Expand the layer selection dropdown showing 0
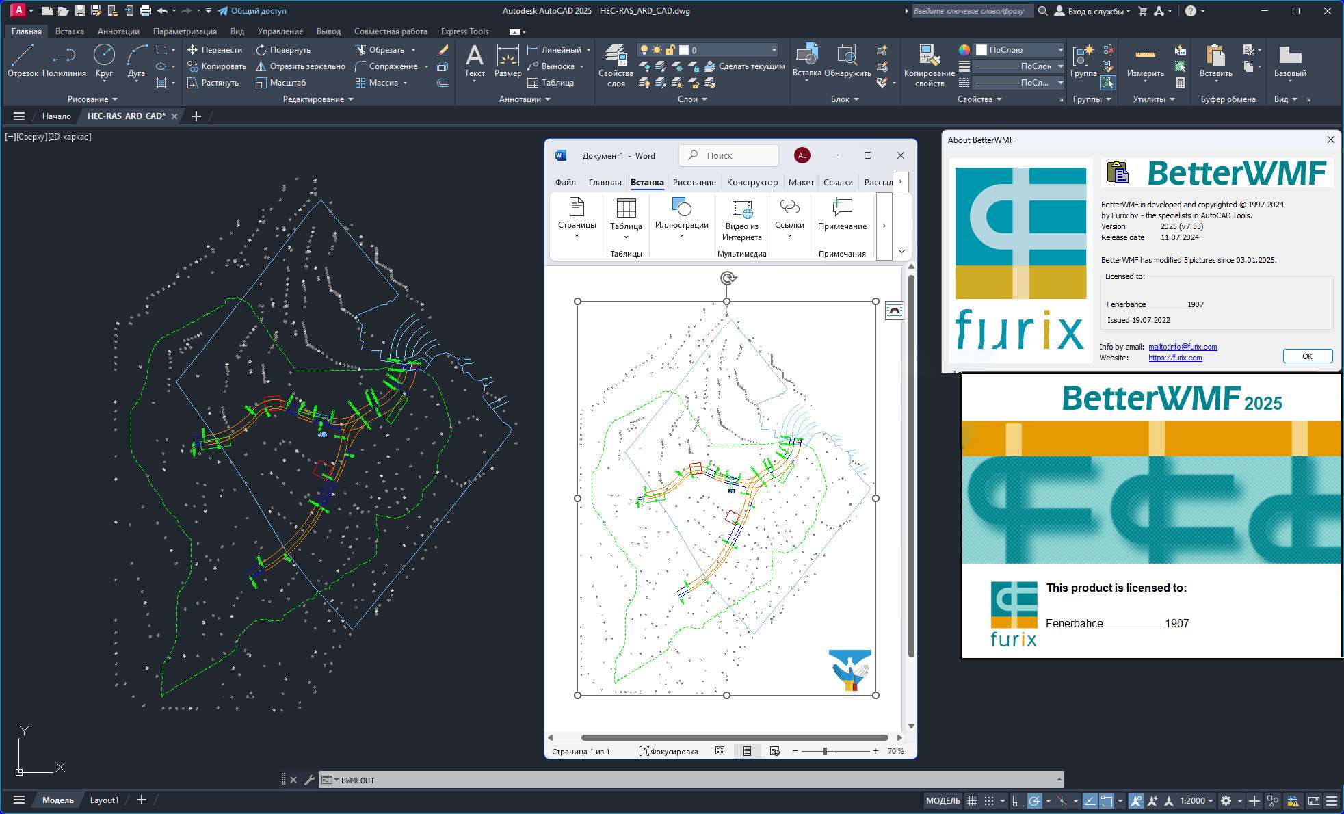The height and width of the screenshot is (814, 1344). (x=774, y=50)
